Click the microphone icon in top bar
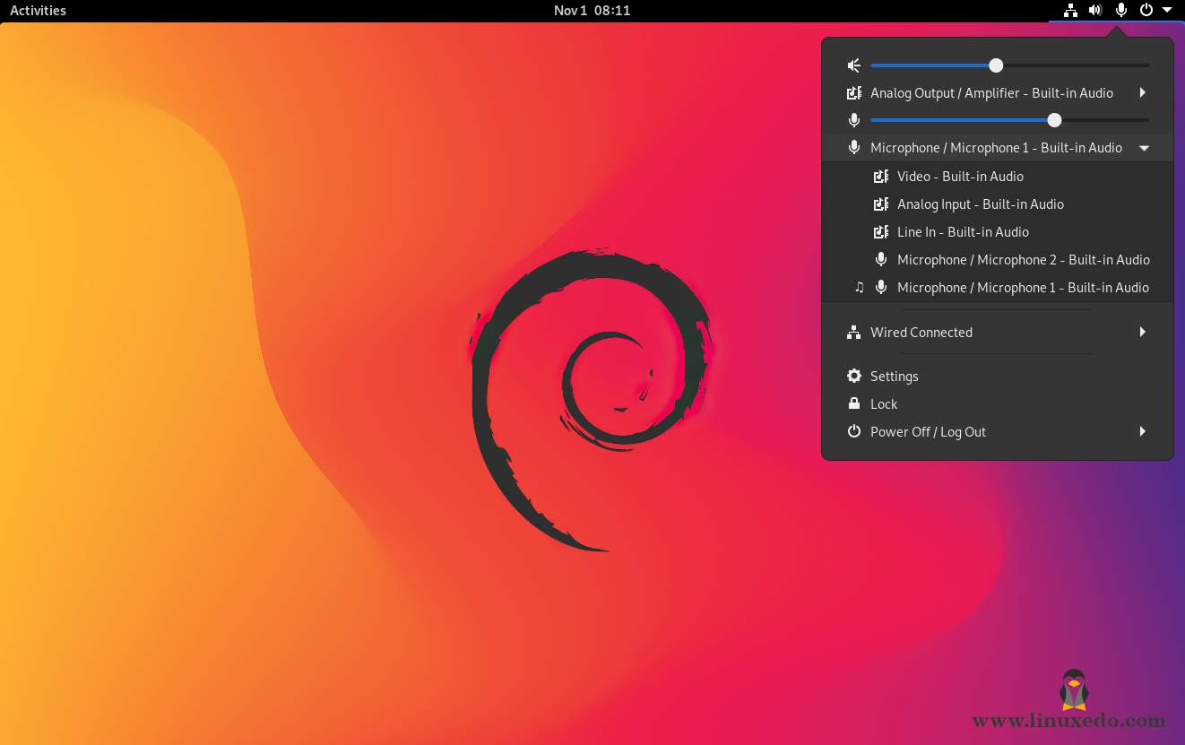 [1120, 11]
